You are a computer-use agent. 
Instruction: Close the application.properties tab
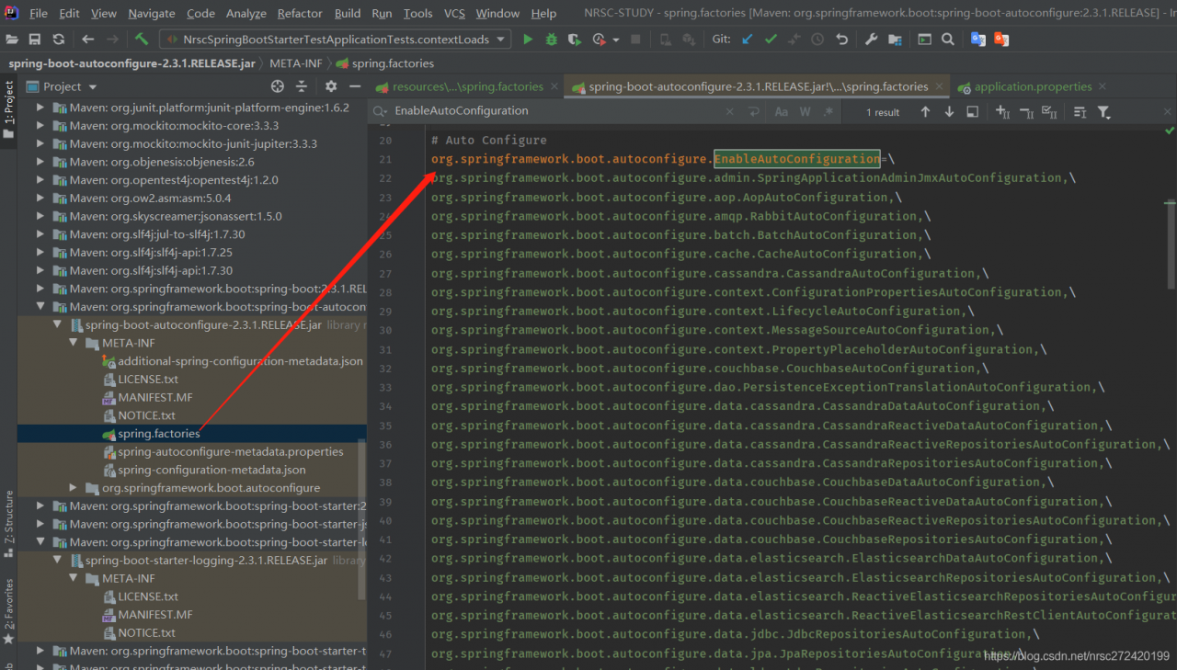[1103, 87]
